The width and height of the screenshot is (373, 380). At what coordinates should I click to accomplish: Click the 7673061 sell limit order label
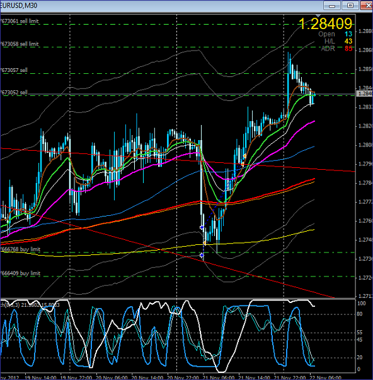[20, 21]
